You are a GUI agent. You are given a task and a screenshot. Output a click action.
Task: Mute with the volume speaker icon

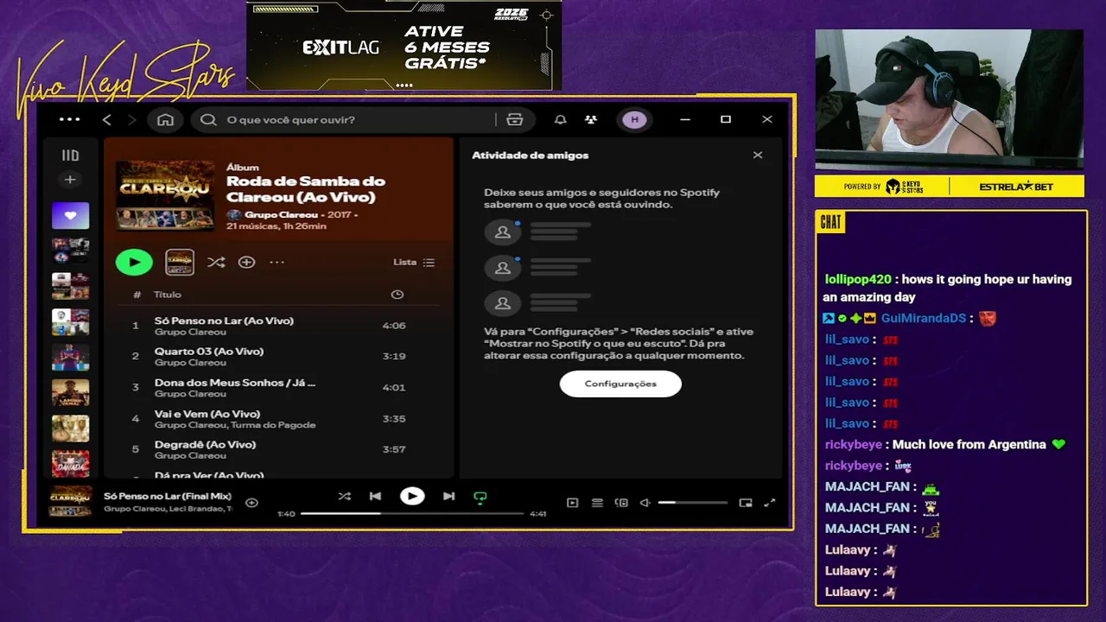click(x=645, y=503)
